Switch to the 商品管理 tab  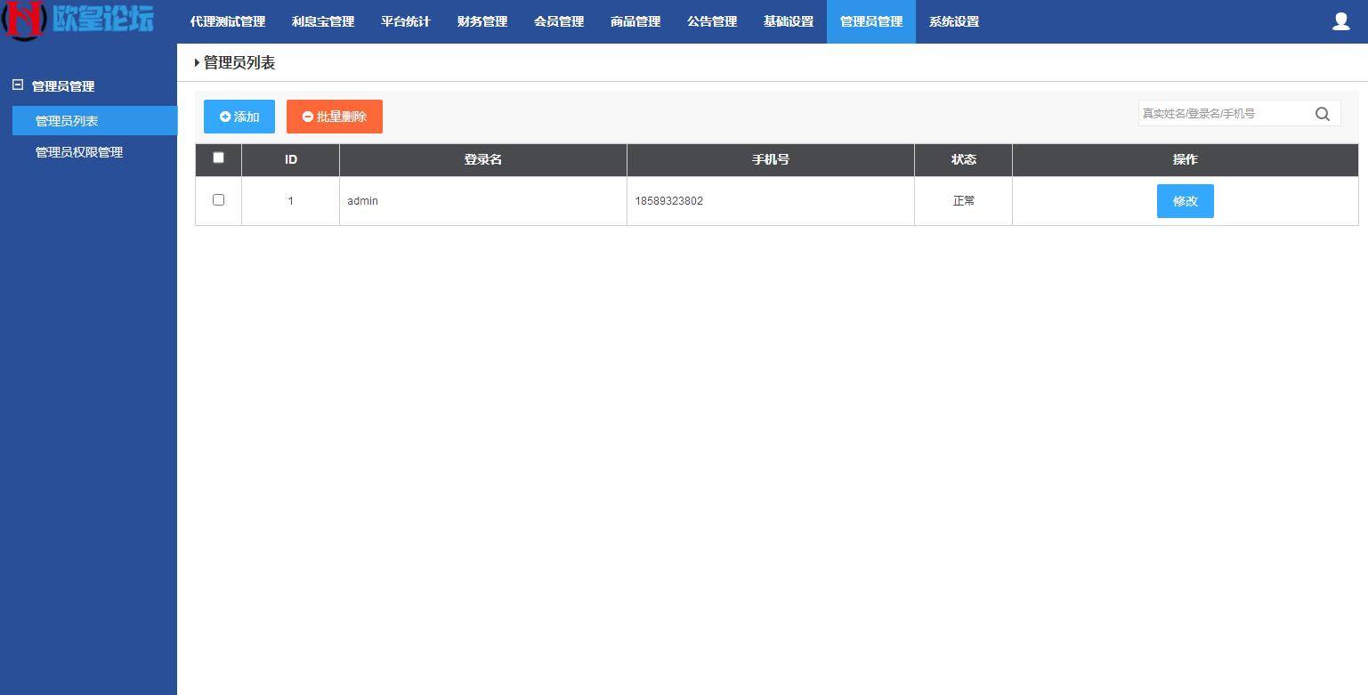coord(635,20)
